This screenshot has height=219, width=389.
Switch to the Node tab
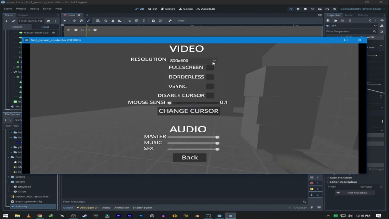coord(349,15)
